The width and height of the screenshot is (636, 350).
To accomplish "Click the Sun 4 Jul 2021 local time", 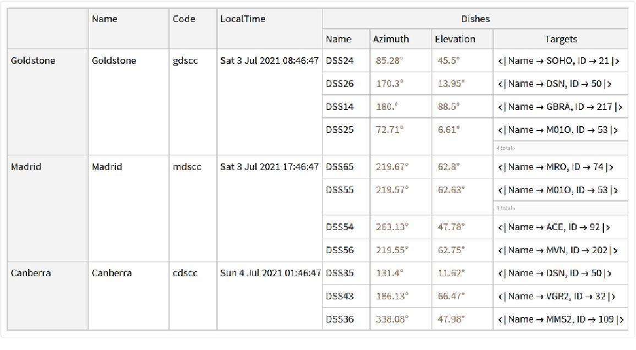I will pos(270,273).
